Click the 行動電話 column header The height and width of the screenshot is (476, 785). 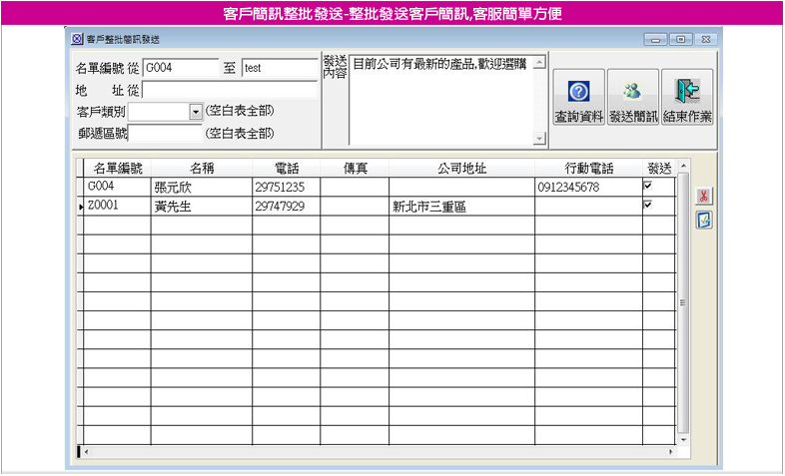tap(587, 168)
